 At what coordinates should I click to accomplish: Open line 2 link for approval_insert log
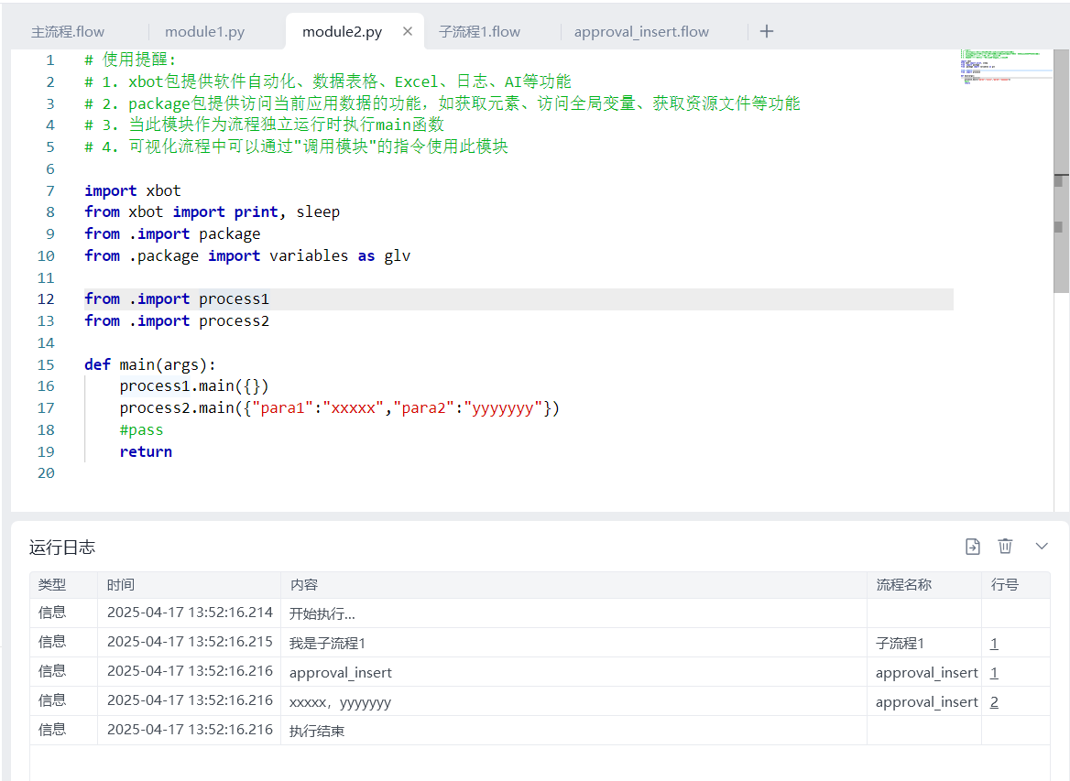994,702
